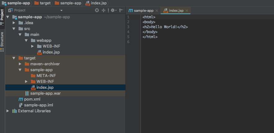Select sample-app.iml module file icon

[x=21, y=105]
